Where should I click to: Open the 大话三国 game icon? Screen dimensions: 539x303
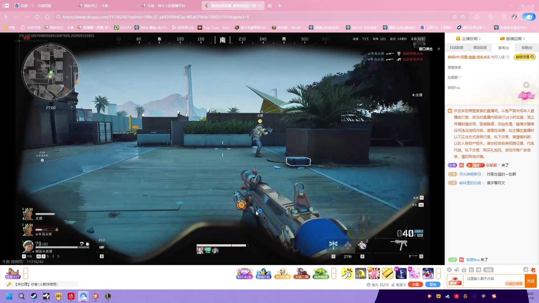tap(302, 273)
